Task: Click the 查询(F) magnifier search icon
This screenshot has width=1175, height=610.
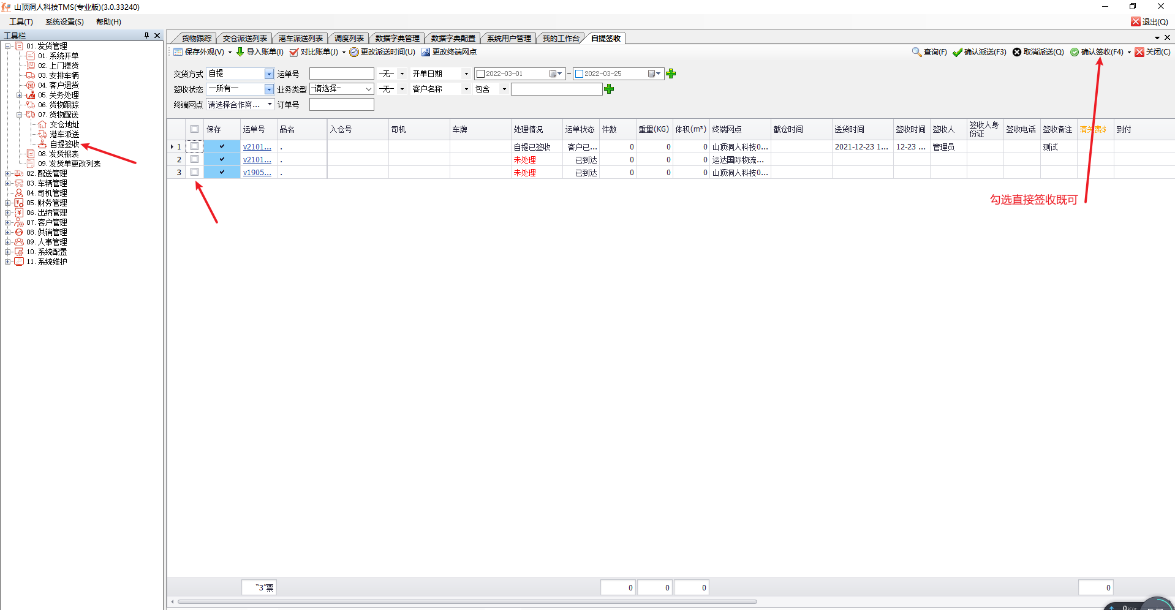Action: pyautogui.click(x=916, y=52)
